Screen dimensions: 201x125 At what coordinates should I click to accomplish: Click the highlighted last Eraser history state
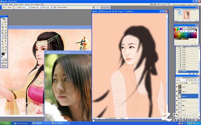pyautogui.click(x=188, y=71)
